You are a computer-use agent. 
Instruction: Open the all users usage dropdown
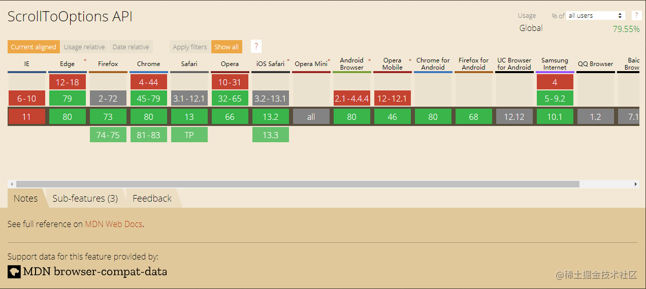(x=596, y=16)
